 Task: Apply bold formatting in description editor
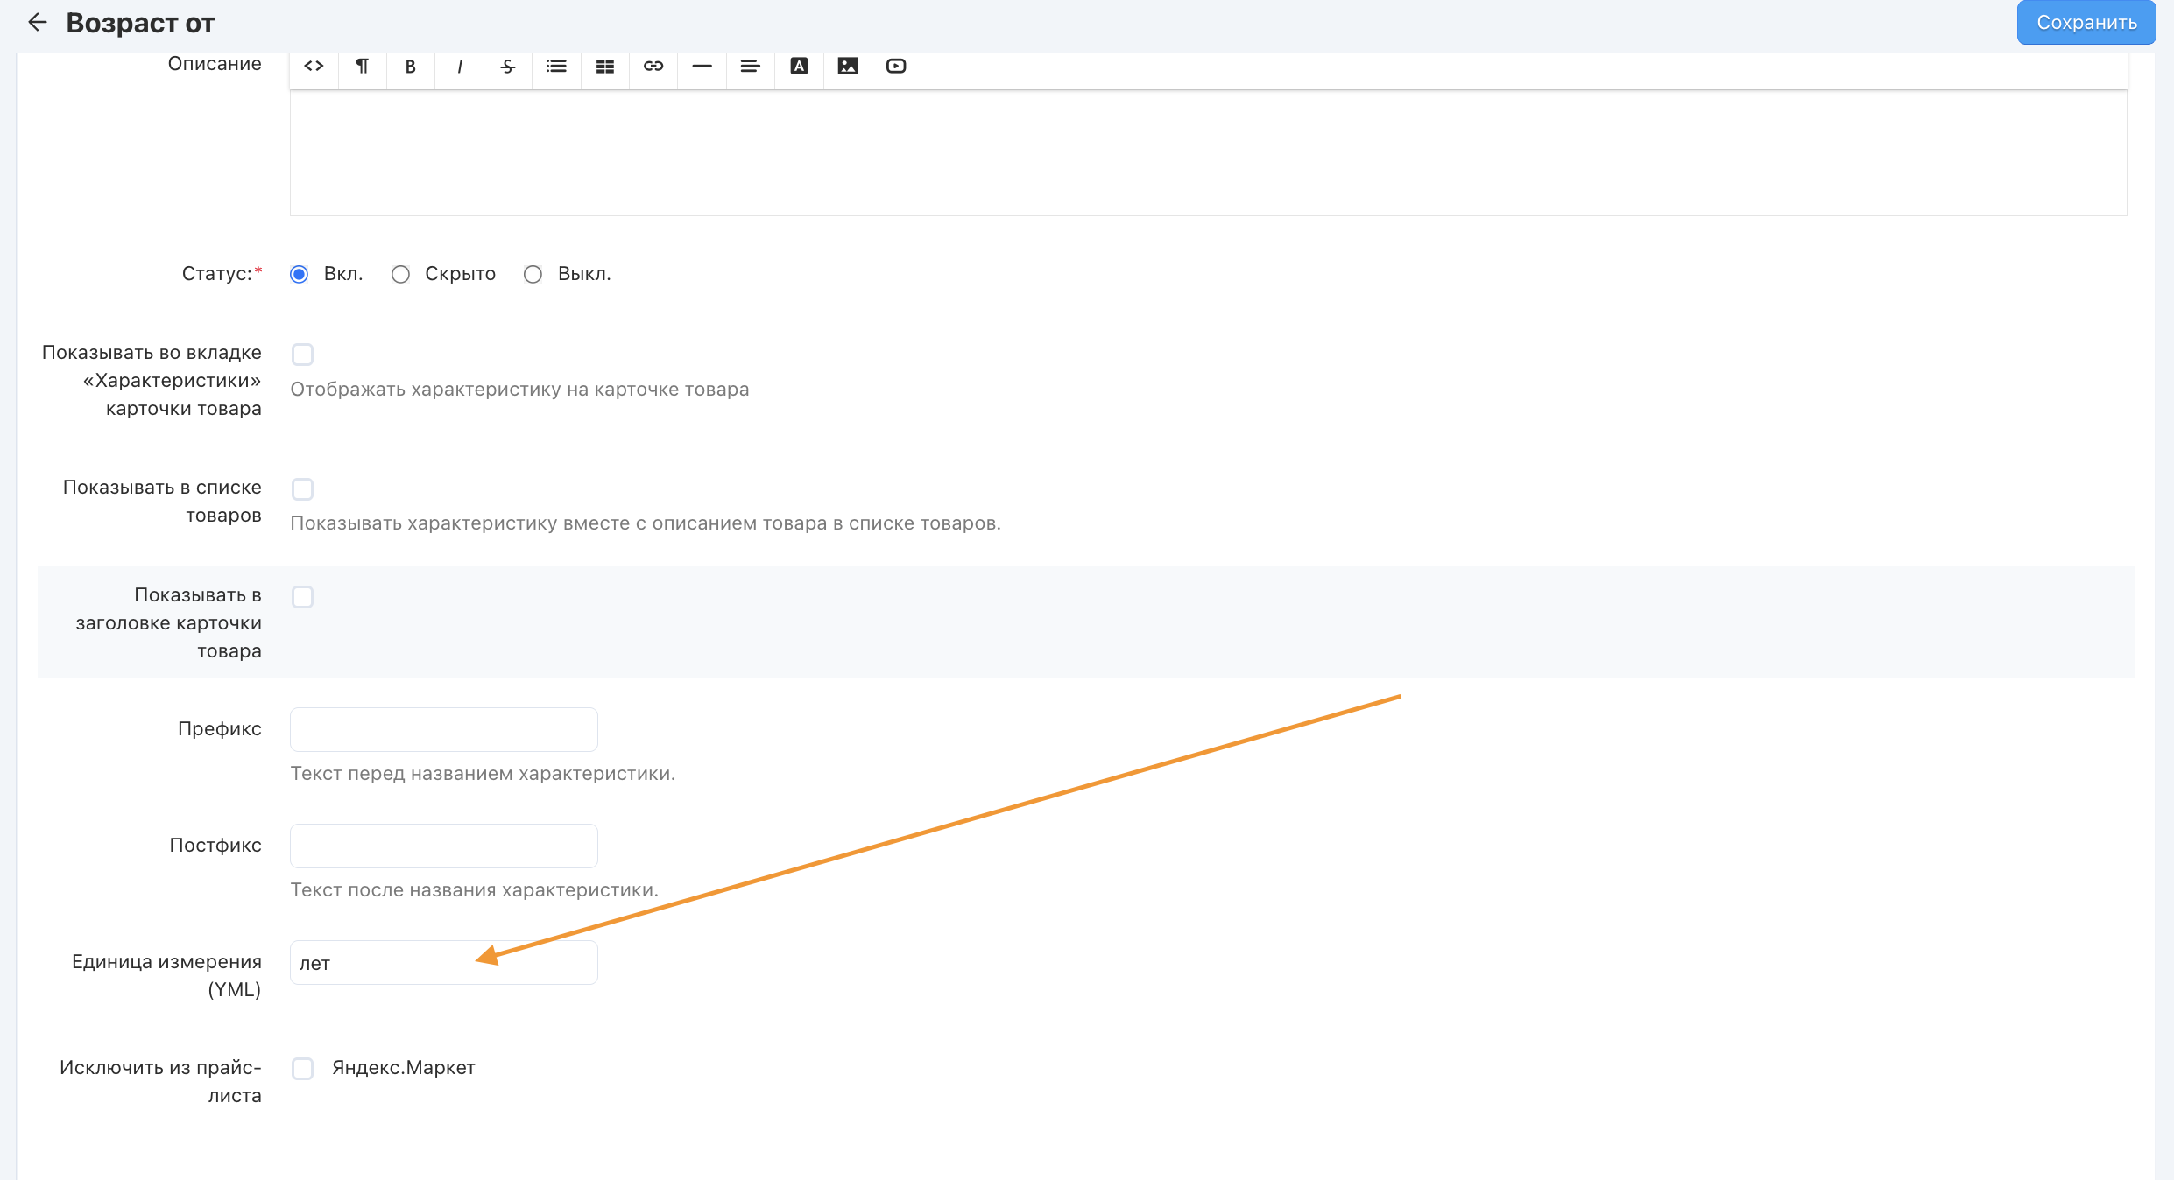pos(410,67)
